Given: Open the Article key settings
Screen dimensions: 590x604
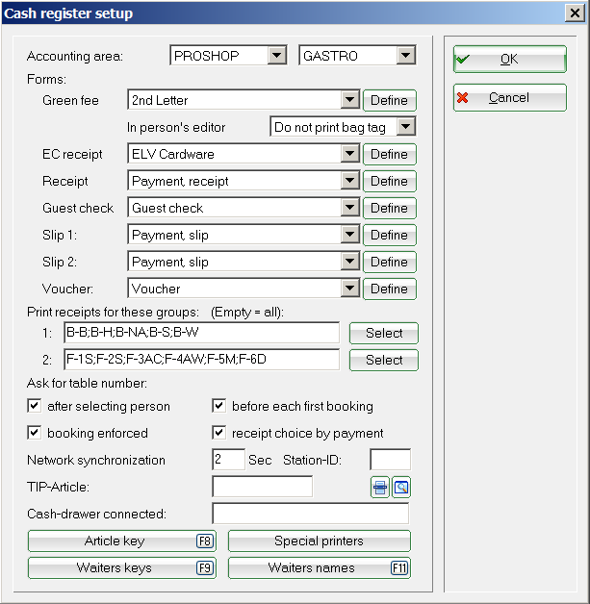Looking at the screenshot, I should point(122,541).
